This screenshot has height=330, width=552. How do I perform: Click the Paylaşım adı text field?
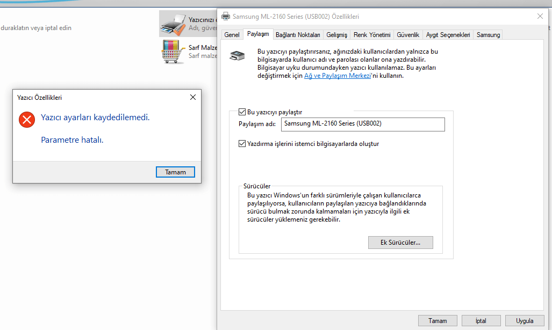click(x=363, y=124)
